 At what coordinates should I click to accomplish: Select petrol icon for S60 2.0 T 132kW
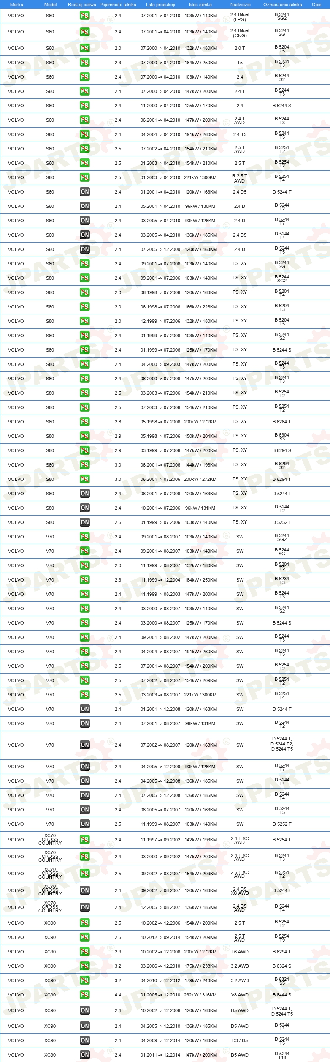point(85,48)
